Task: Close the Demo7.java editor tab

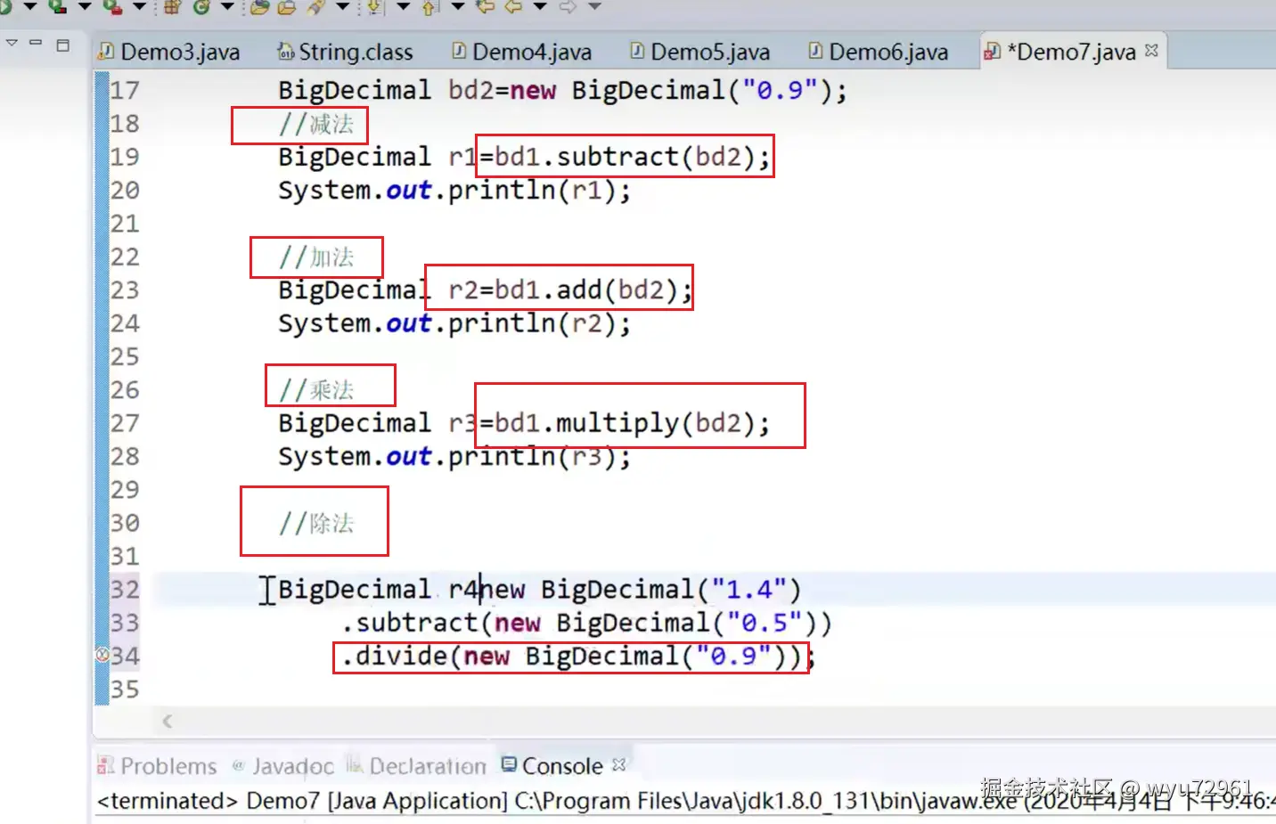Action: (1151, 50)
